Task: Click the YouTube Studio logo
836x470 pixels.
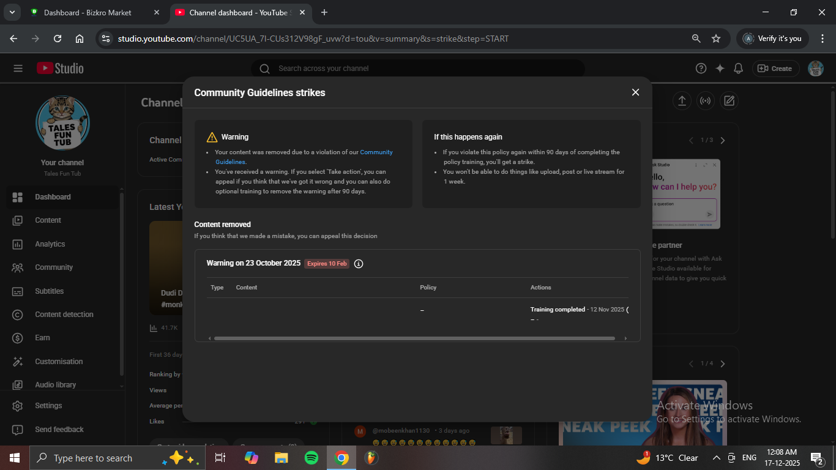Action: tap(60, 69)
